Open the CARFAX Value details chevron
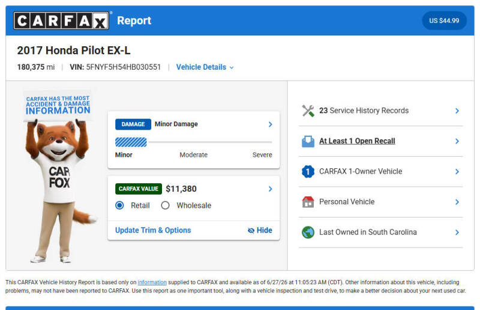The height and width of the screenshot is (310, 480). point(271,189)
